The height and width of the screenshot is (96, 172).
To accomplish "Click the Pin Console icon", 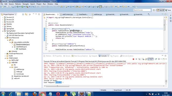I will [156, 59].
